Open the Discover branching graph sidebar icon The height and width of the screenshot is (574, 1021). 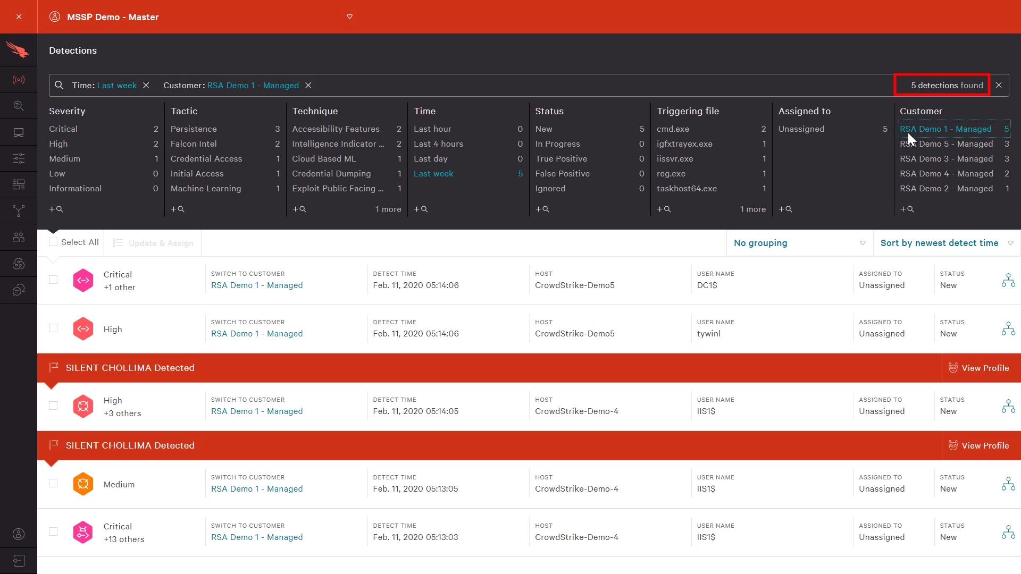point(19,211)
